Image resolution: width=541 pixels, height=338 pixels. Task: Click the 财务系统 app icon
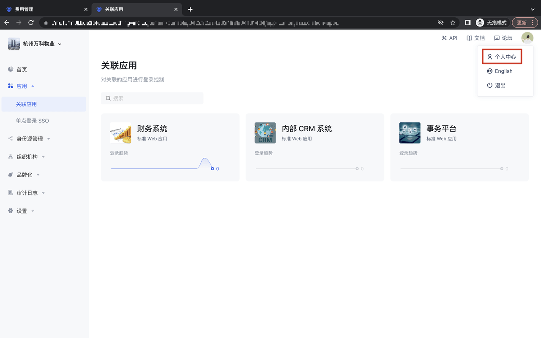coord(120,133)
